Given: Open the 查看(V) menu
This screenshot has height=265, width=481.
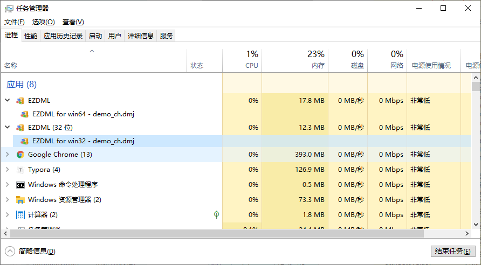Looking at the screenshot, I should pos(73,22).
